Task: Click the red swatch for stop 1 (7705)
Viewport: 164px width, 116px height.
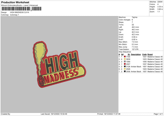Action: (125, 57)
